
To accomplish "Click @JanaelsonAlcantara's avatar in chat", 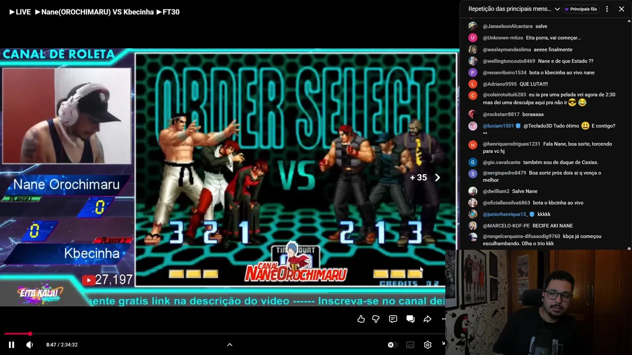I will (x=473, y=26).
